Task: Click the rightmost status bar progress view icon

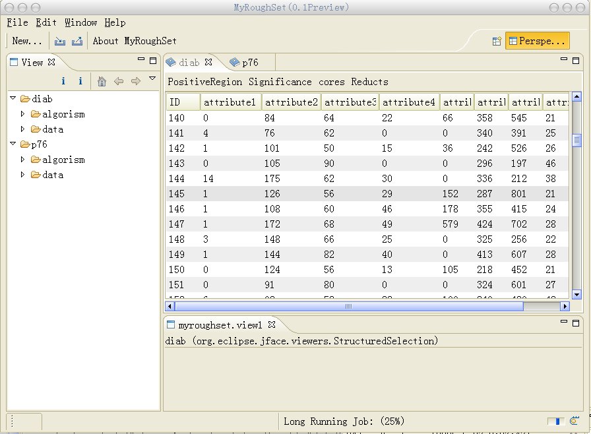Action: 575,420
